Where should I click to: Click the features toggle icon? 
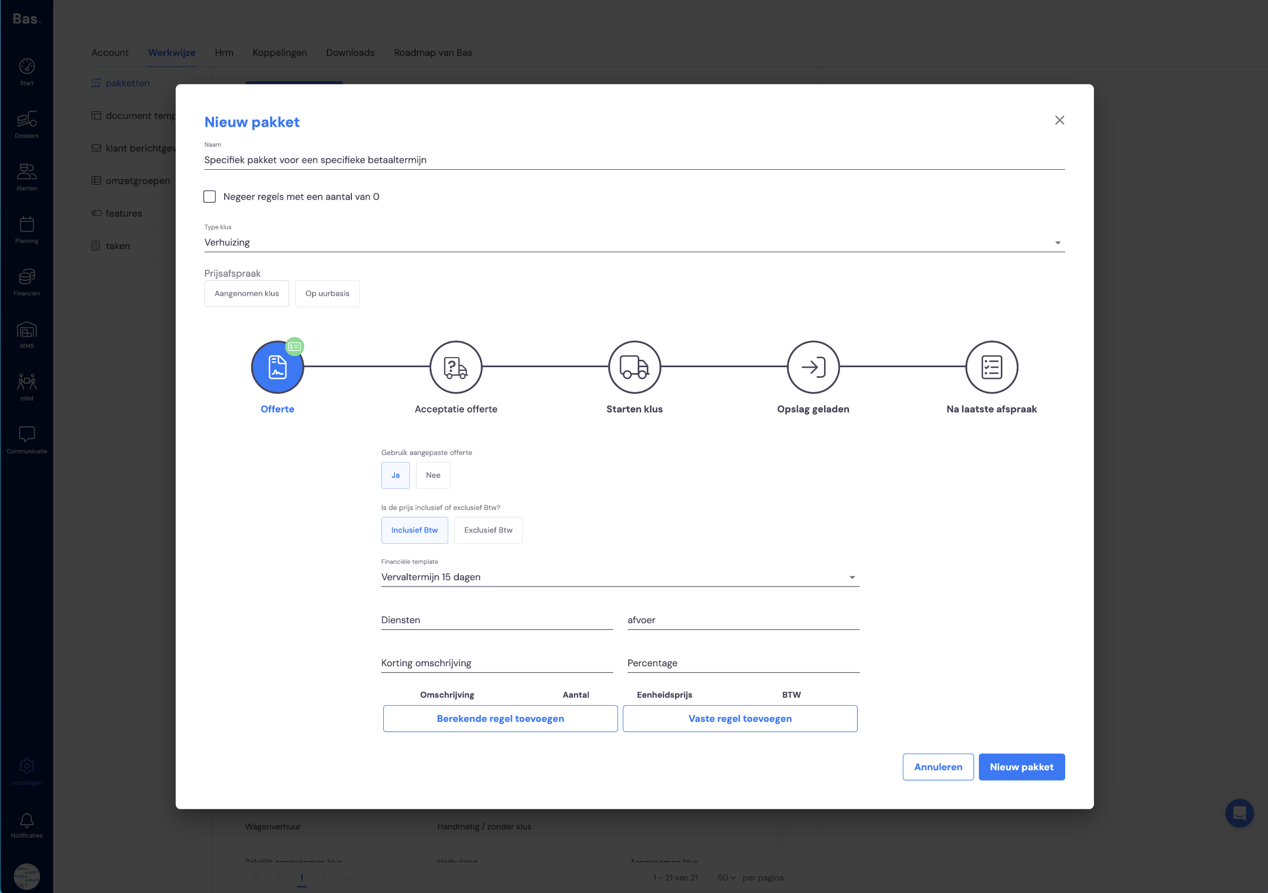(x=96, y=213)
